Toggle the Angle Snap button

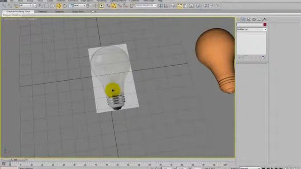(x=114, y=6)
